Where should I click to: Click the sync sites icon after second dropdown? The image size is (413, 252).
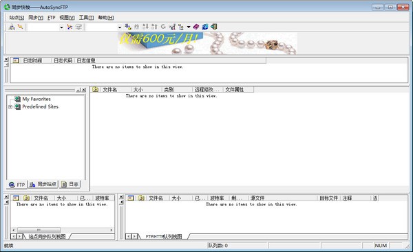tap(128, 27)
